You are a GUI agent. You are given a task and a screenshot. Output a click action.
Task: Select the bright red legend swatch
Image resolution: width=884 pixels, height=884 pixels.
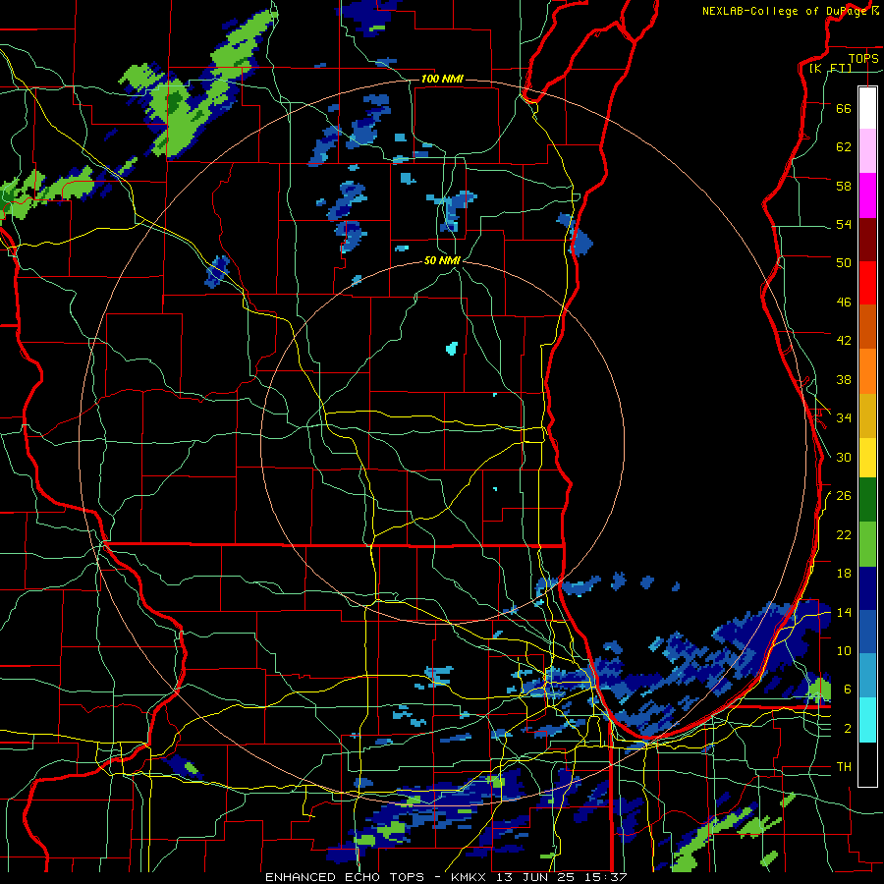[867, 283]
